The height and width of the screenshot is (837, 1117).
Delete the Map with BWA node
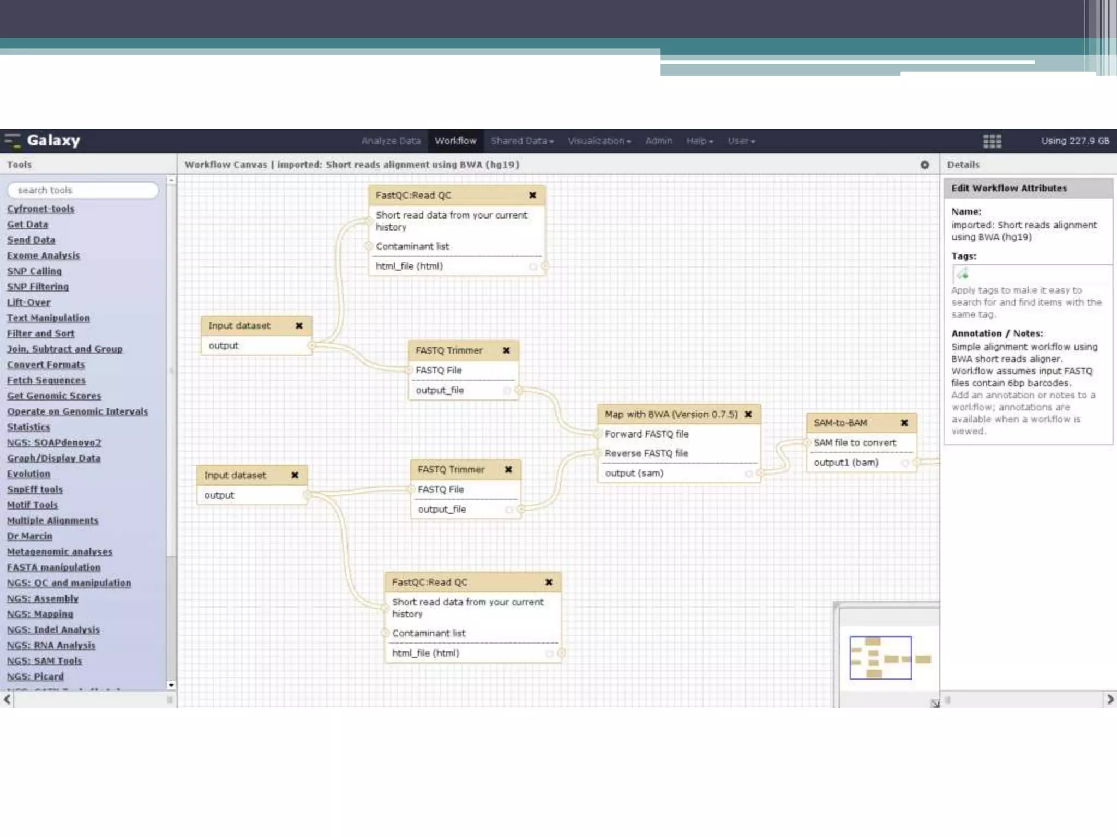click(748, 414)
